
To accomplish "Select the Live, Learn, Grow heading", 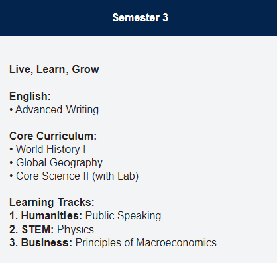I will tap(54, 70).
